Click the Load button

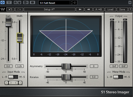pyautogui.click(x=110, y=9)
